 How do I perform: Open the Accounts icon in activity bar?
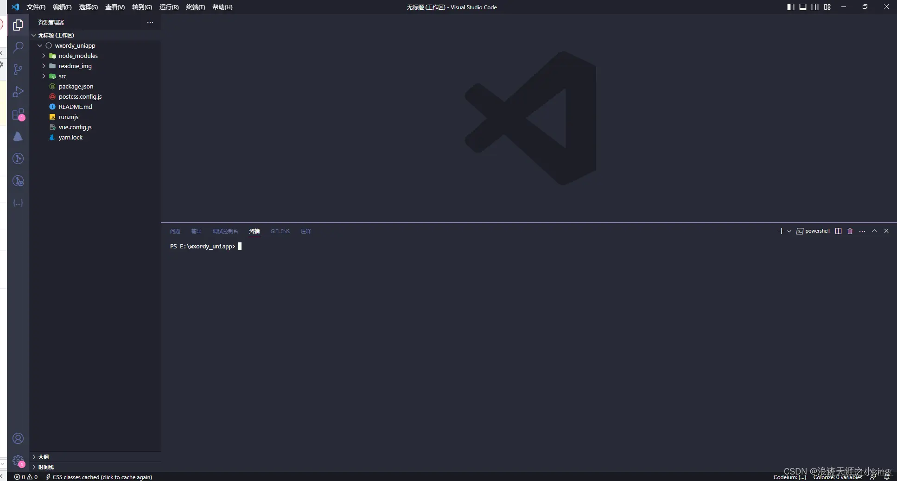(x=18, y=438)
